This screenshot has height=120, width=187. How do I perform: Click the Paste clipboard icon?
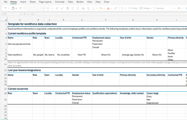point(13,8)
